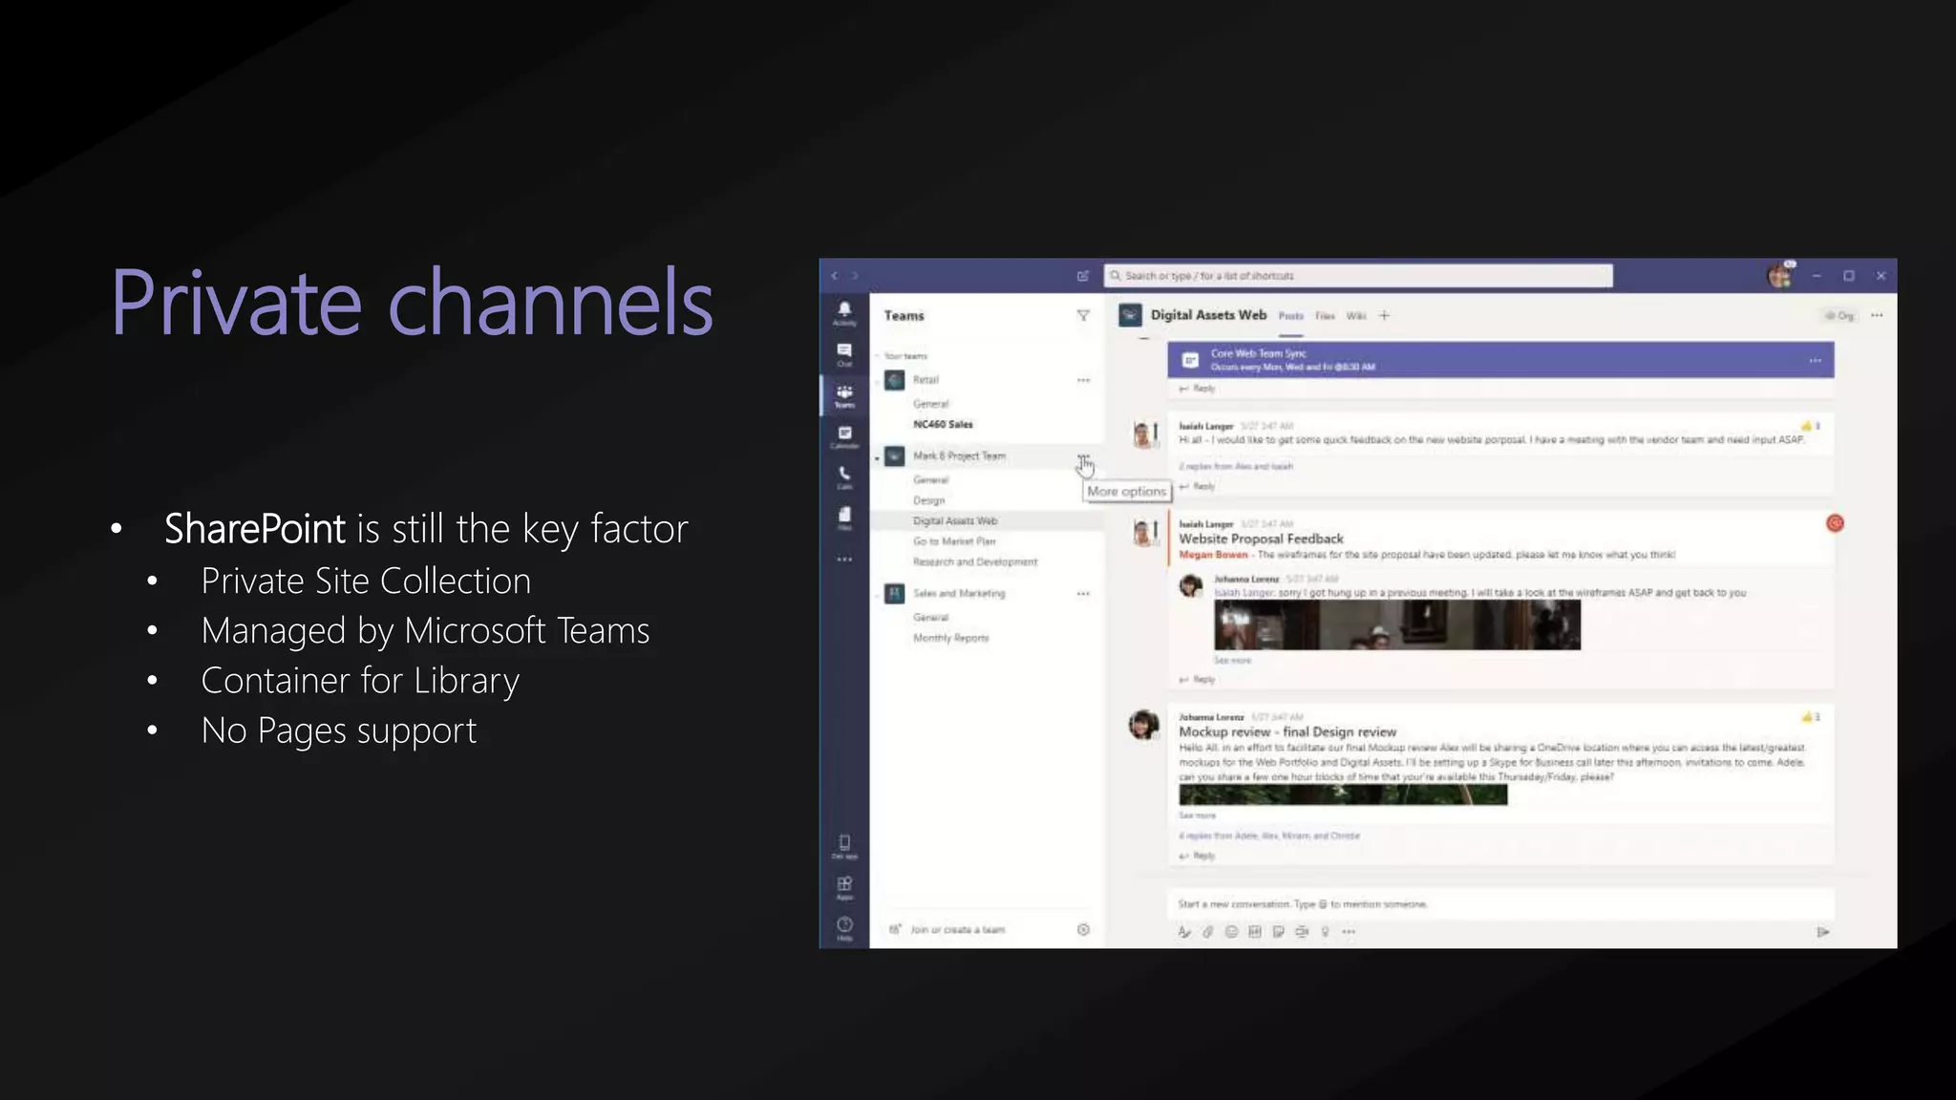The image size is (1956, 1100).
Task: Open channel more options ellipsis at top right
Action: pos(1877,315)
